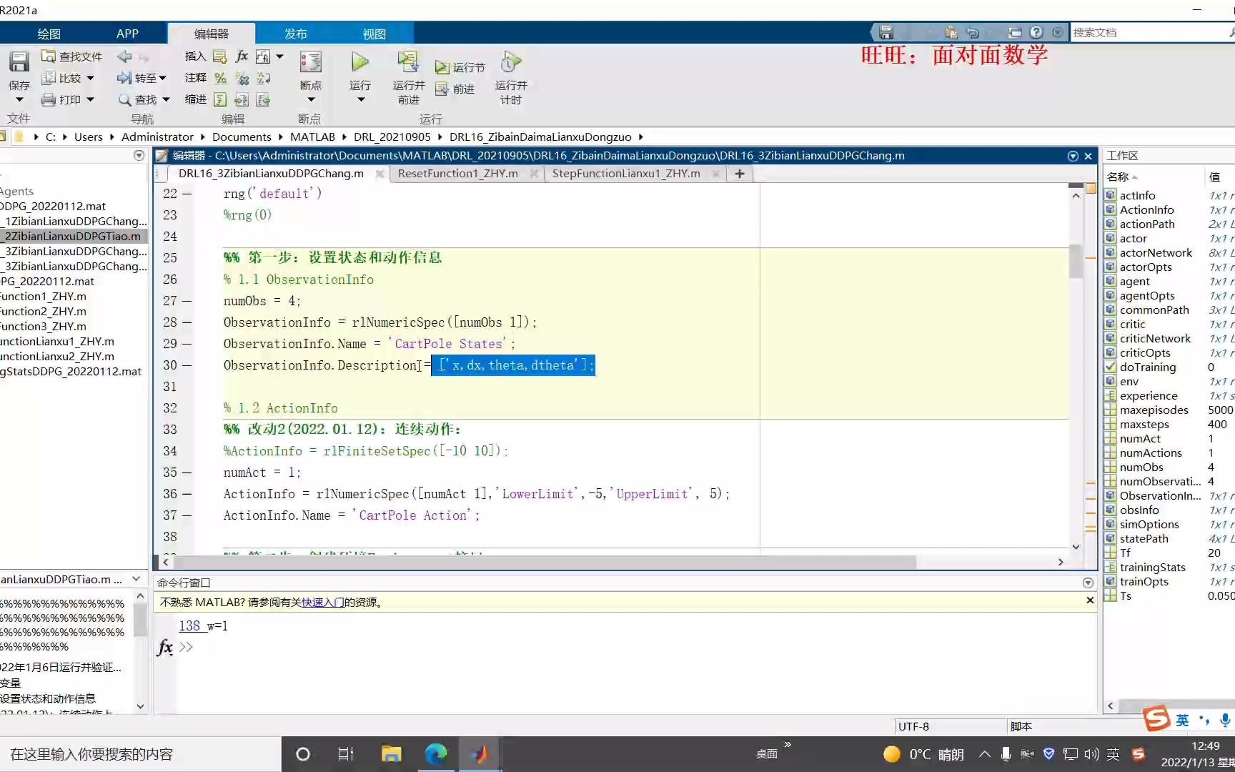This screenshot has height=772, width=1235.
Task: Click the editor vertical scrollbar thumb
Action: click(x=1076, y=261)
